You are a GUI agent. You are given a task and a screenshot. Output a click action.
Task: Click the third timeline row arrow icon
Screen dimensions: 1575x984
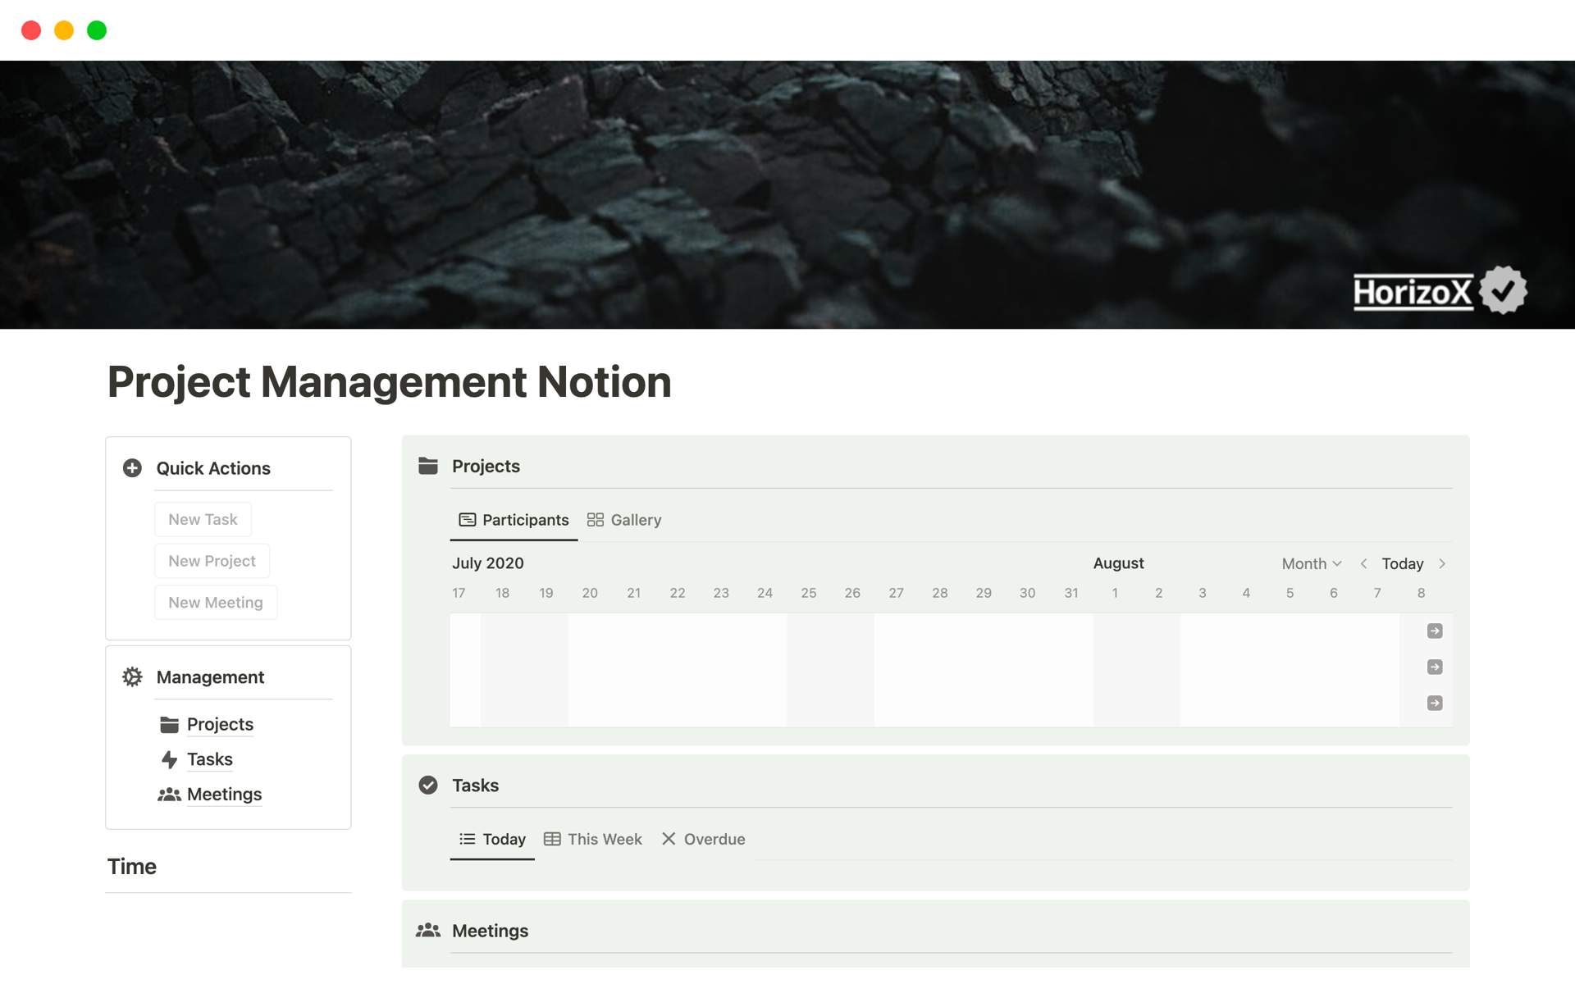tap(1435, 703)
